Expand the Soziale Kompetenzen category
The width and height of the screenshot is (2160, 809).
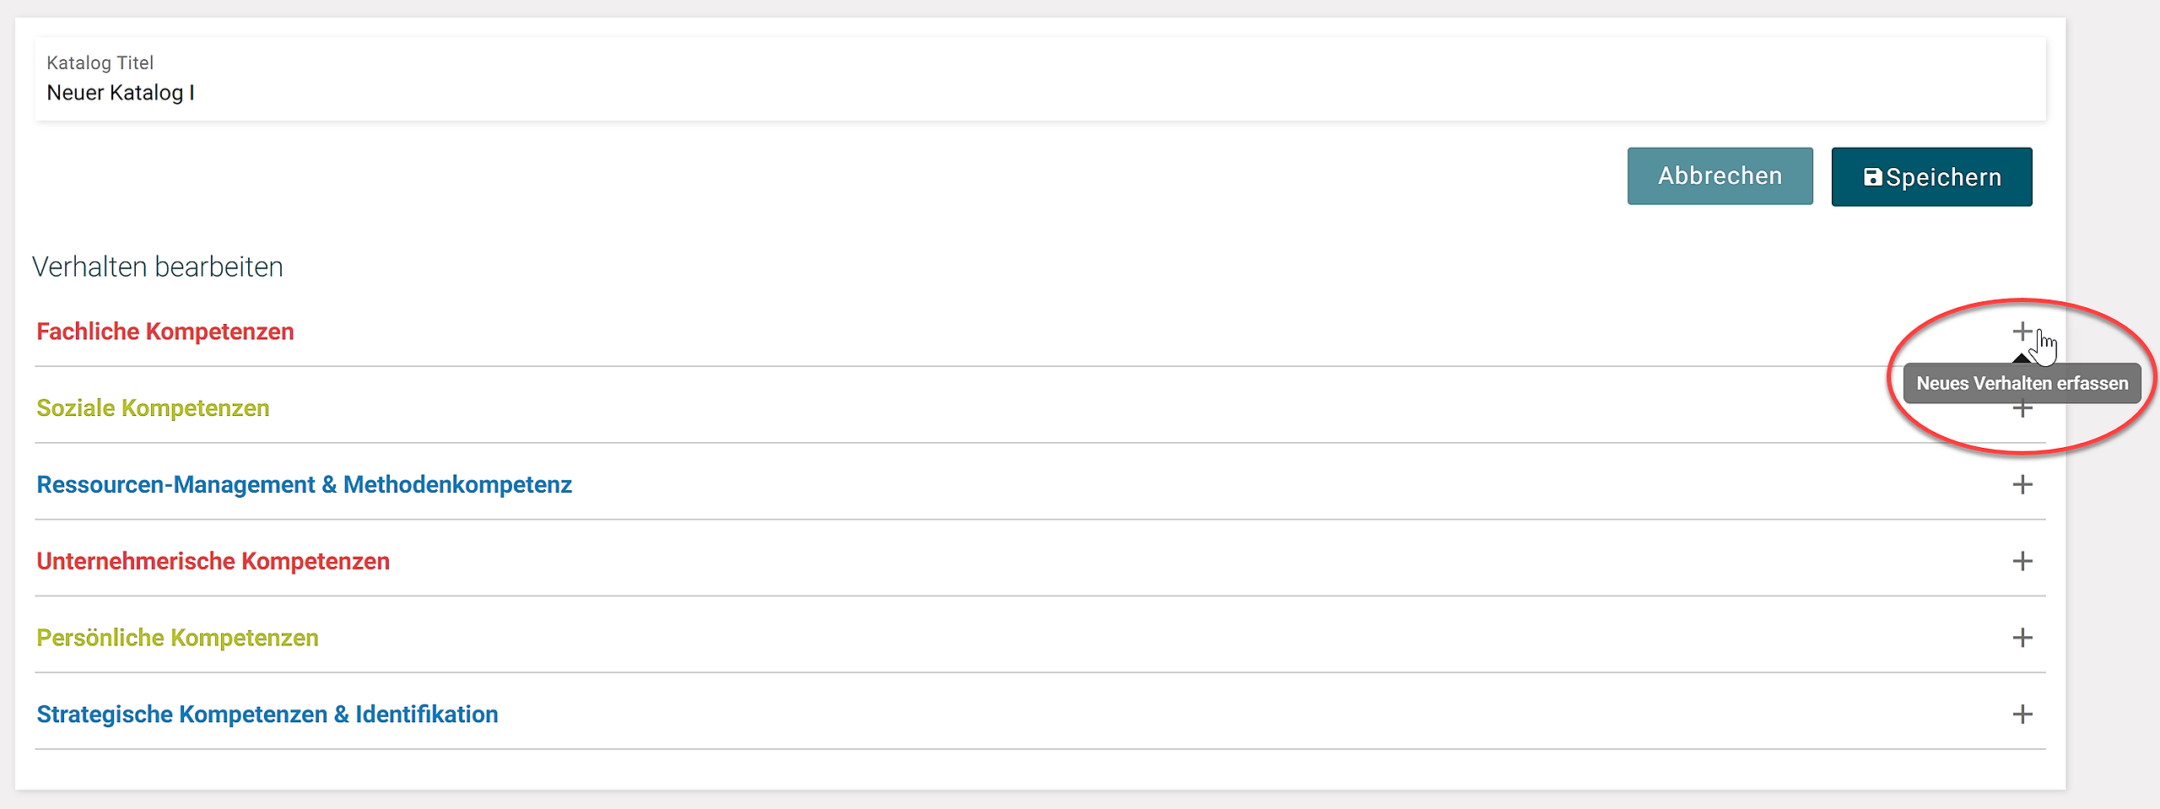[153, 408]
